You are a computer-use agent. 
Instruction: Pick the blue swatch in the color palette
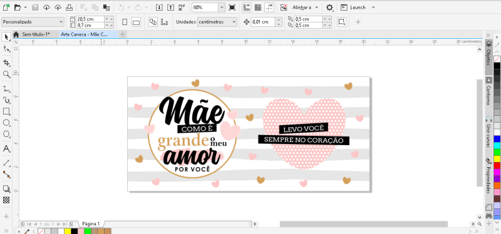coord(497,139)
